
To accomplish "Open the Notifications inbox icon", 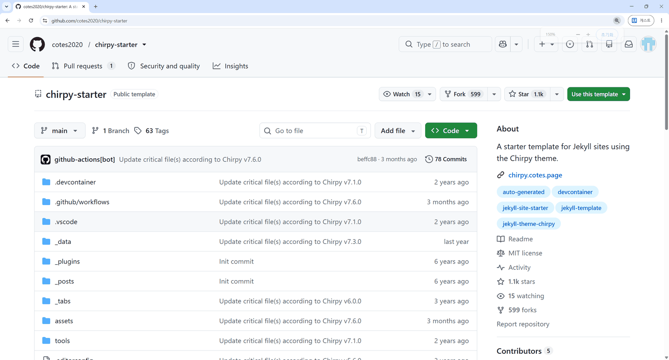I will coord(629,44).
